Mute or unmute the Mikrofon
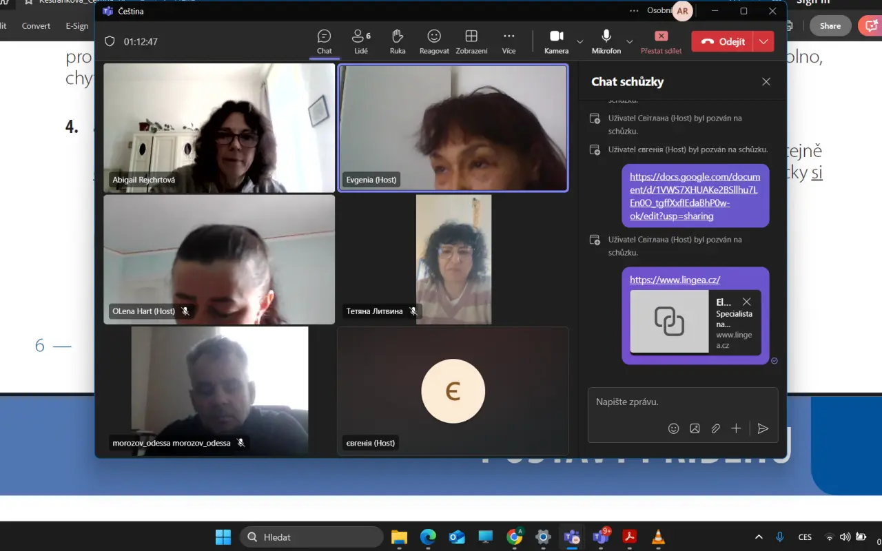Image resolution: width=882 pixels, height=551 pixels. 606,41
